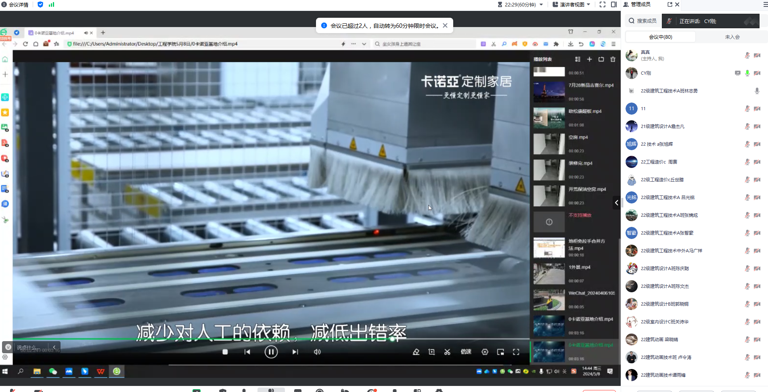Add a file to the playlist
The height and width of the screenshot is (392, 768).
coord(589,59)
